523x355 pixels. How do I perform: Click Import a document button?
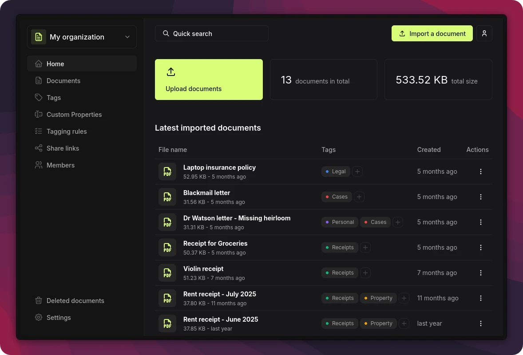point(432,33)
